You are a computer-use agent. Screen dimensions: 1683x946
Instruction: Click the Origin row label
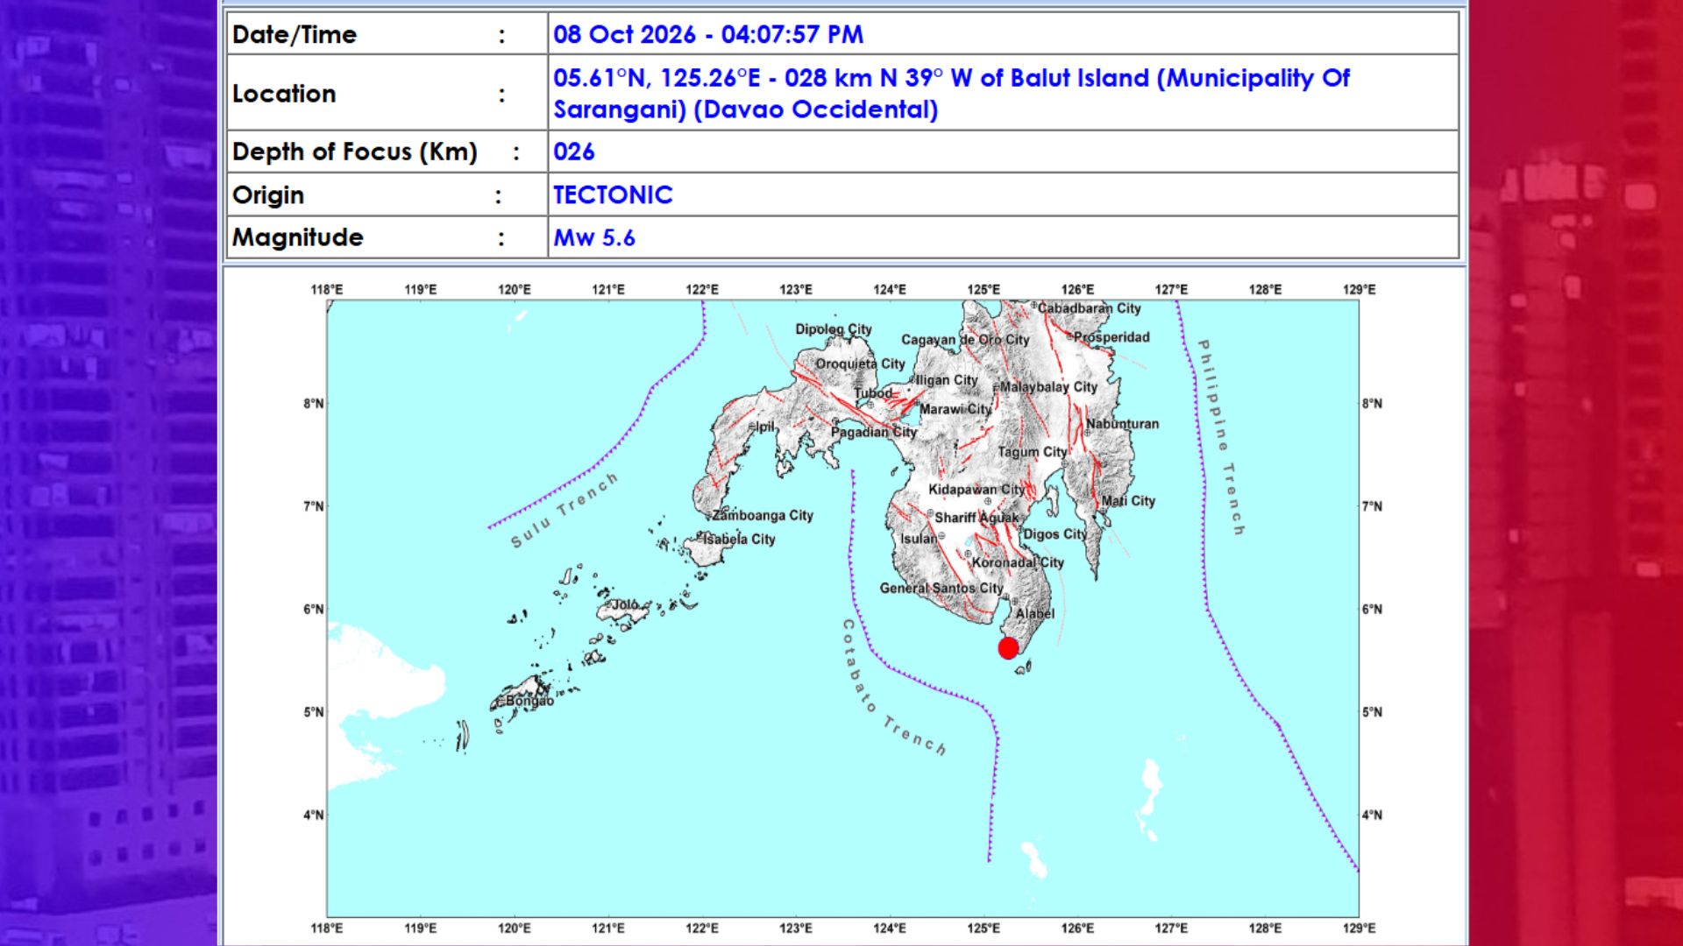tap(268, 195)
